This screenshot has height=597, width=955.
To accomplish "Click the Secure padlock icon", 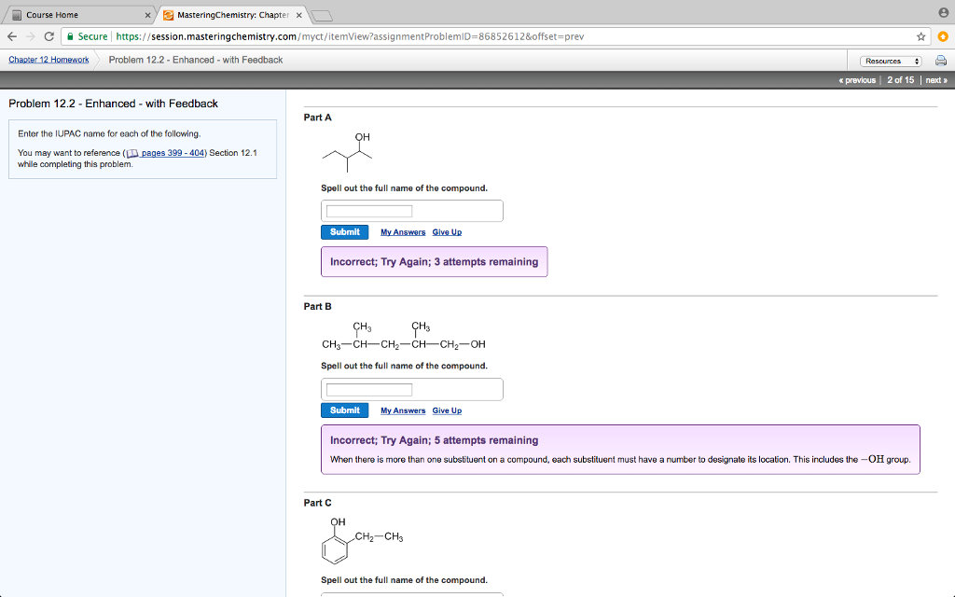I will click(74, 36).
